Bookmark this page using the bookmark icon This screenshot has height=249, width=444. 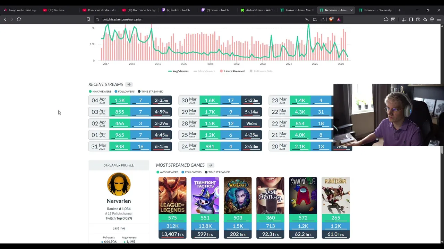click(x=88, y=19)
